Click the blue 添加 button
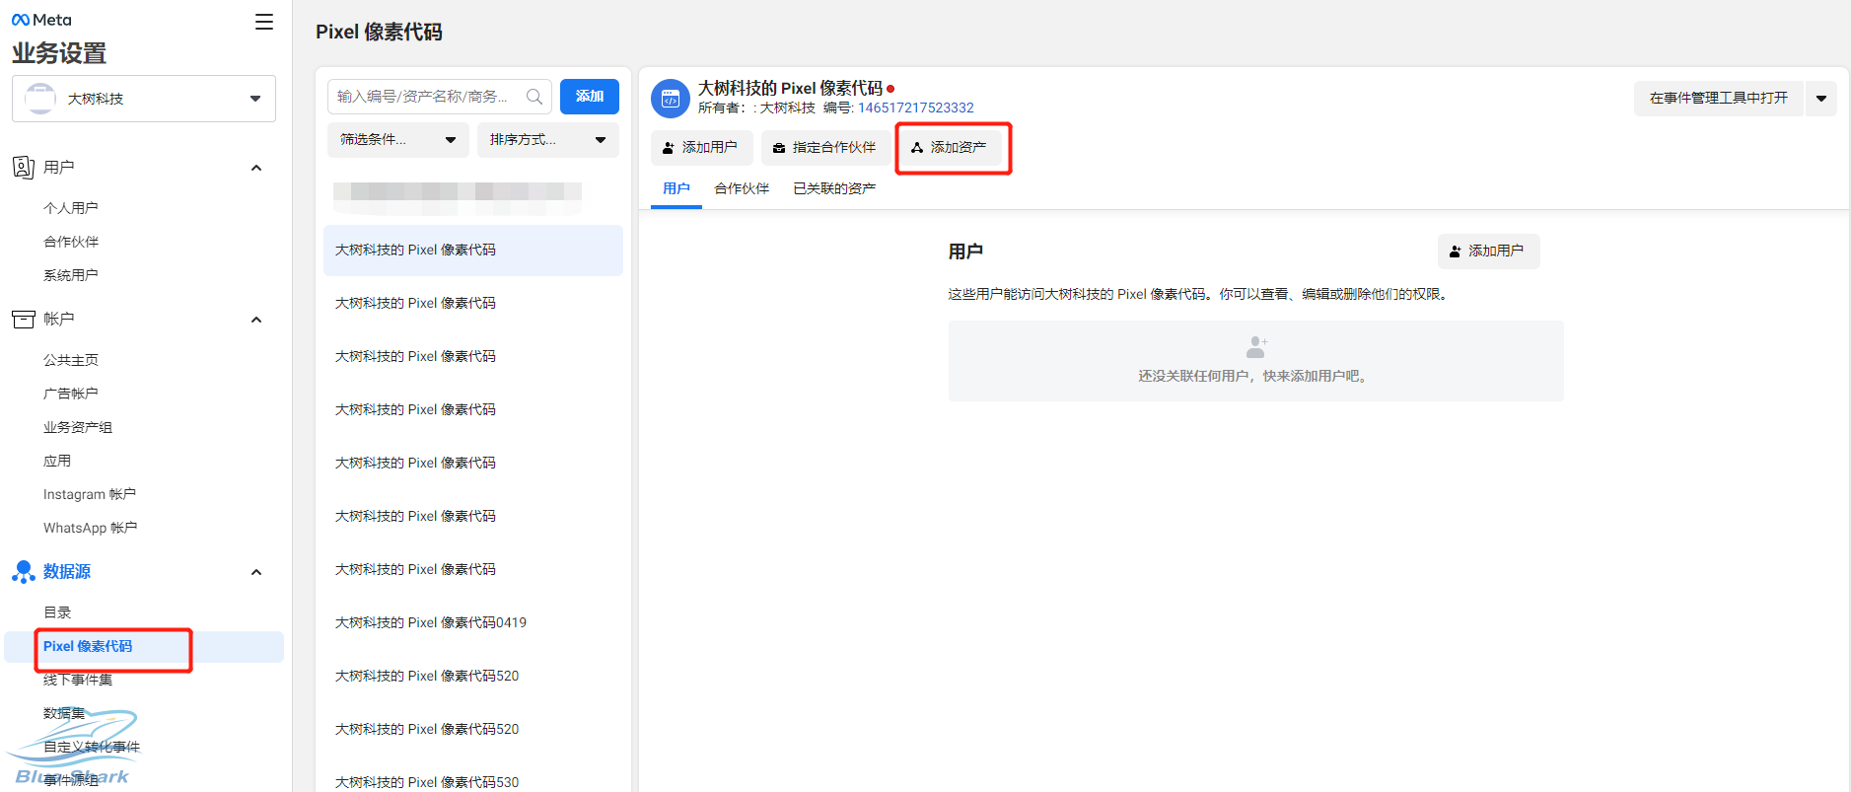1851x792 pixels. tap(590, 97)
